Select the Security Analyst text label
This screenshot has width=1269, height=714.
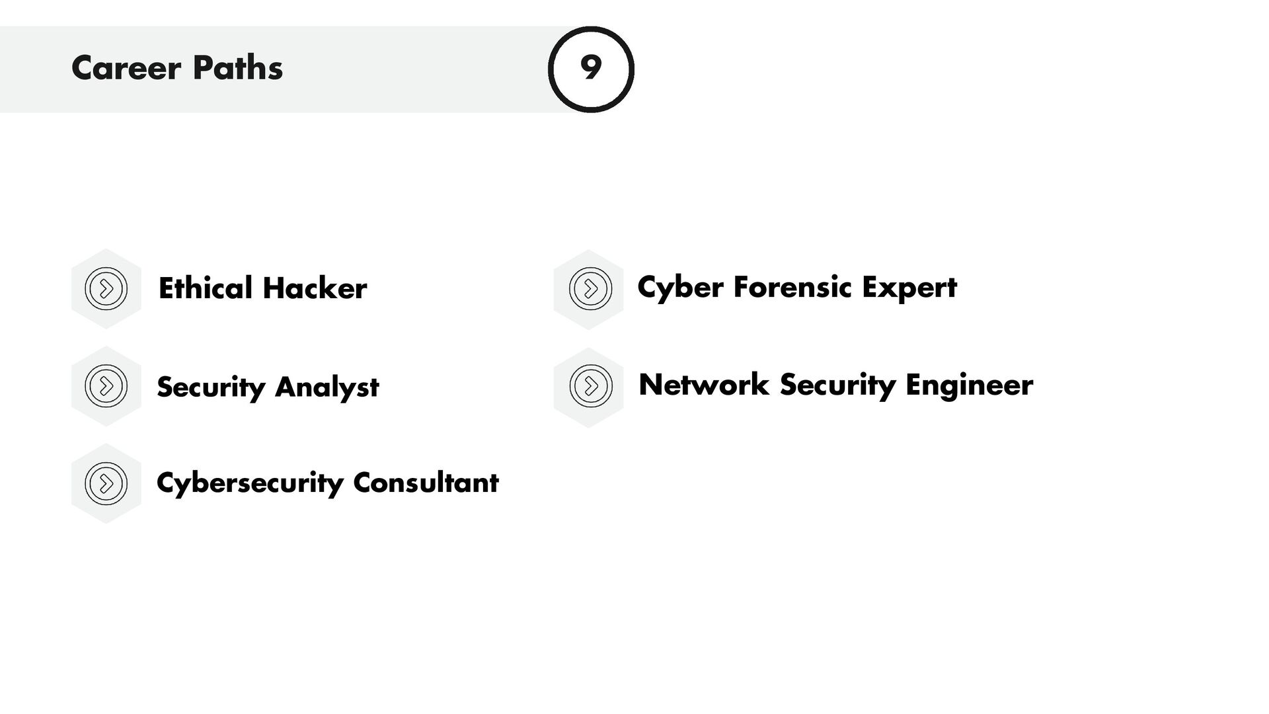click(268, 387)
